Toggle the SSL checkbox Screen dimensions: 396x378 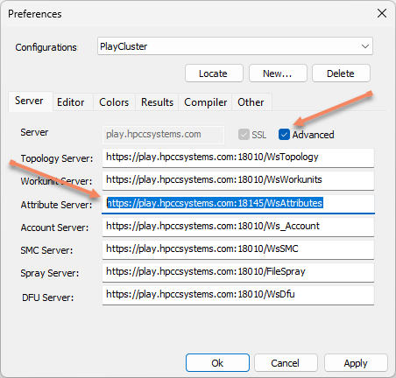244,135
